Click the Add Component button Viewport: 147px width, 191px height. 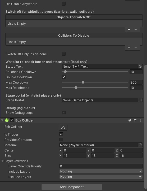(72, 187)
